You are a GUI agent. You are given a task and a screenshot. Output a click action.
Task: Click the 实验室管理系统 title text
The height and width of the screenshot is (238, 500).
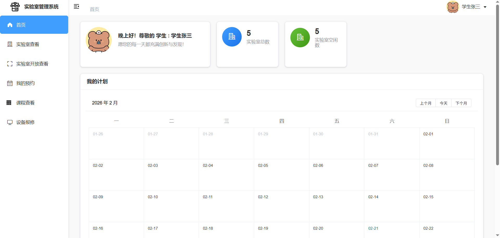coord(41,7)
